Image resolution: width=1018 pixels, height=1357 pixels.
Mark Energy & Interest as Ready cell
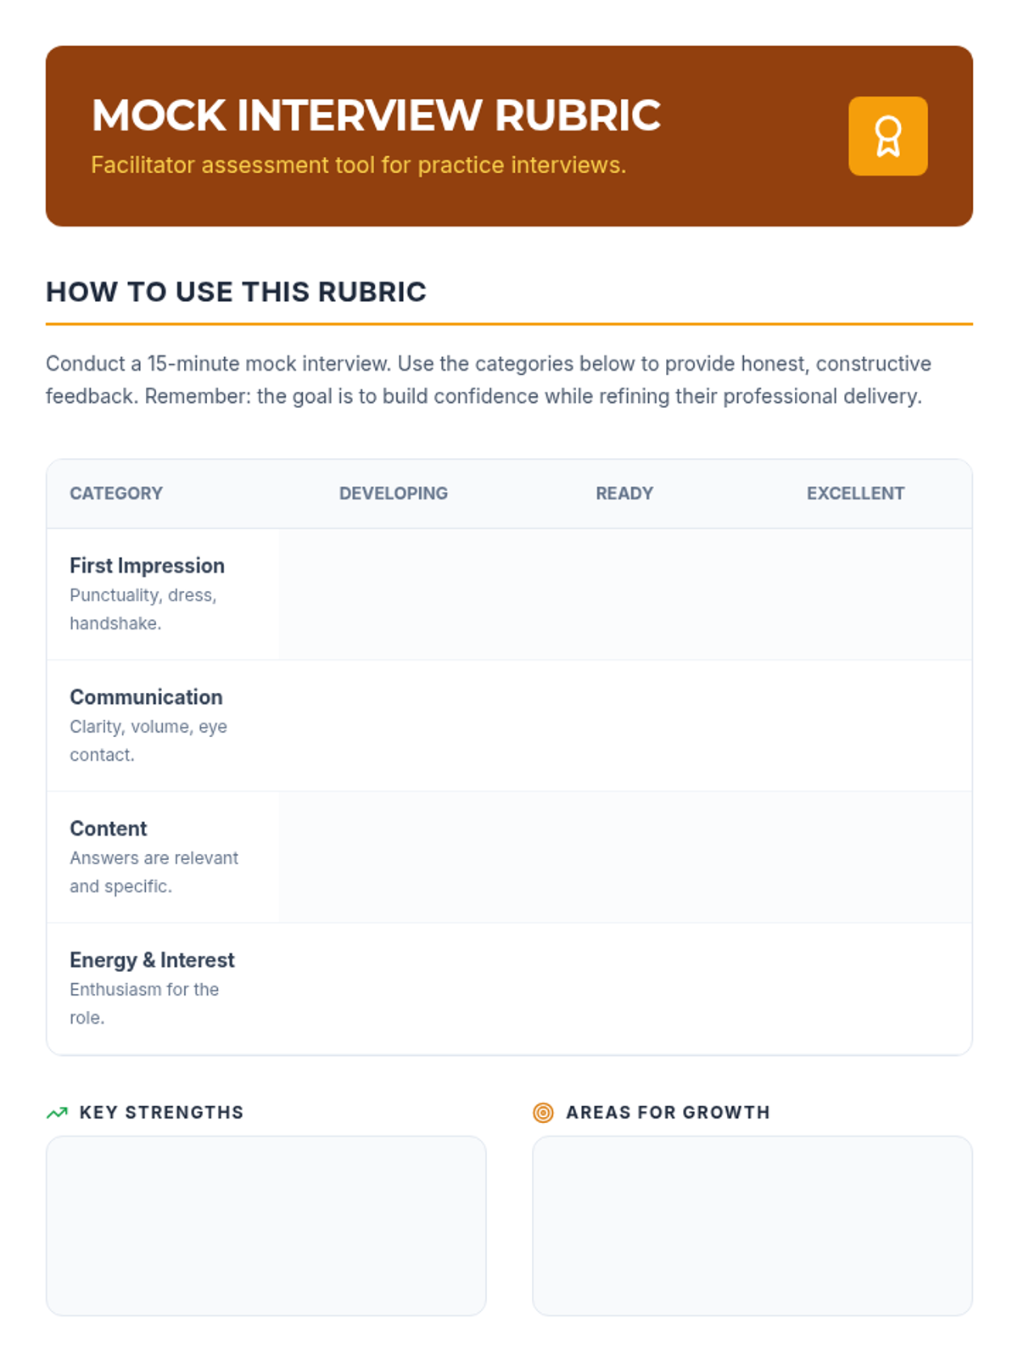624,989
